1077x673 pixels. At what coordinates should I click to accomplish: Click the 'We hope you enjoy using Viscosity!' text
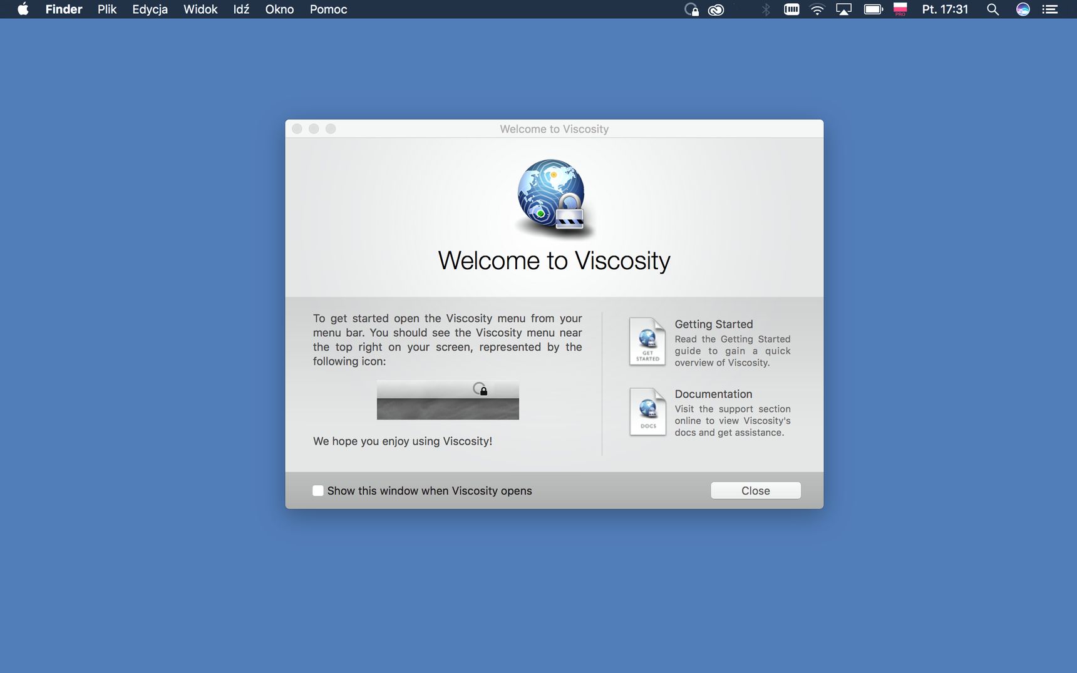403,441
